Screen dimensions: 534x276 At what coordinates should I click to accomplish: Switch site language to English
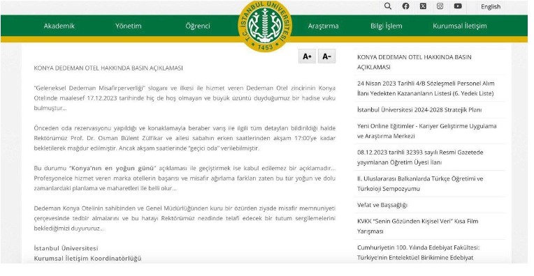[491, 6]
